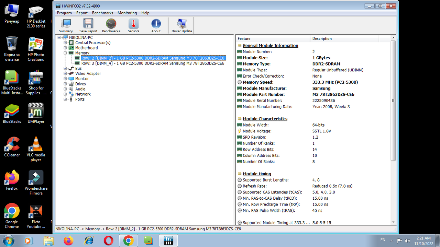Open the Program menu
Viewport: 440px width, 247px height.
64,13
